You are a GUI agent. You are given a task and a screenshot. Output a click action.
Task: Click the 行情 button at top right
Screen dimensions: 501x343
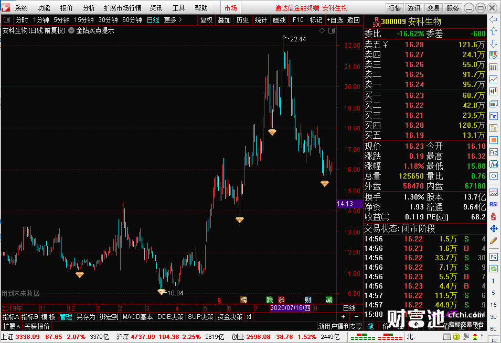coord(395,8)
